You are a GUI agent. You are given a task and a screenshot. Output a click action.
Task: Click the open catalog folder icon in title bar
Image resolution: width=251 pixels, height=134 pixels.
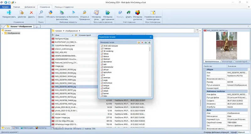tap(13, 2)
